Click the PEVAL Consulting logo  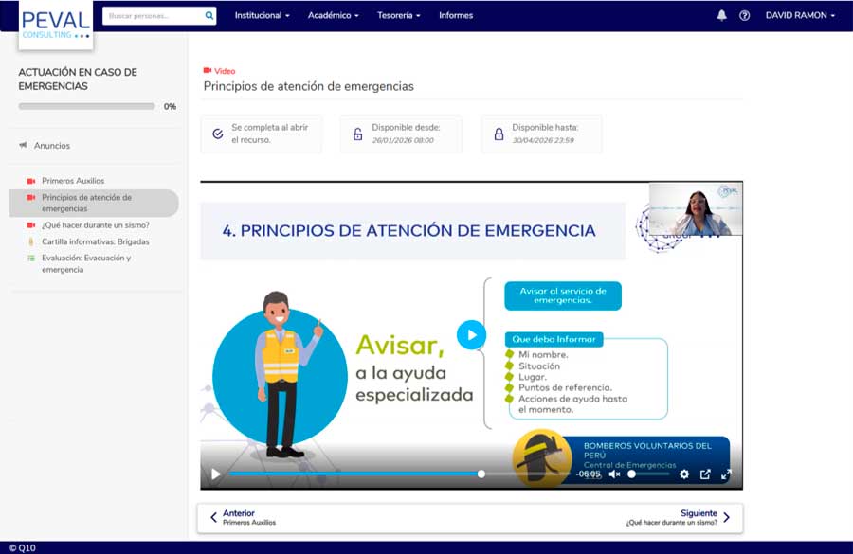[55, 25]
